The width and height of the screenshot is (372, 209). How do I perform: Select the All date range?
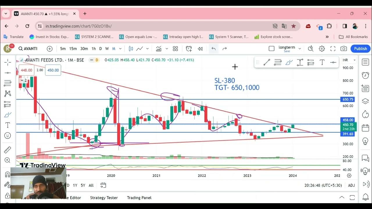point(91,185)
